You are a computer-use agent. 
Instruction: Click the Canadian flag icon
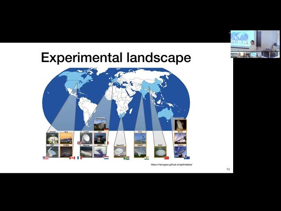click(72, 157)
